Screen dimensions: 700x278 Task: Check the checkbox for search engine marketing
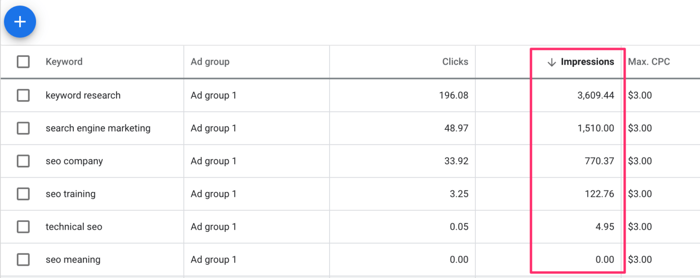(x=23, y=128)
